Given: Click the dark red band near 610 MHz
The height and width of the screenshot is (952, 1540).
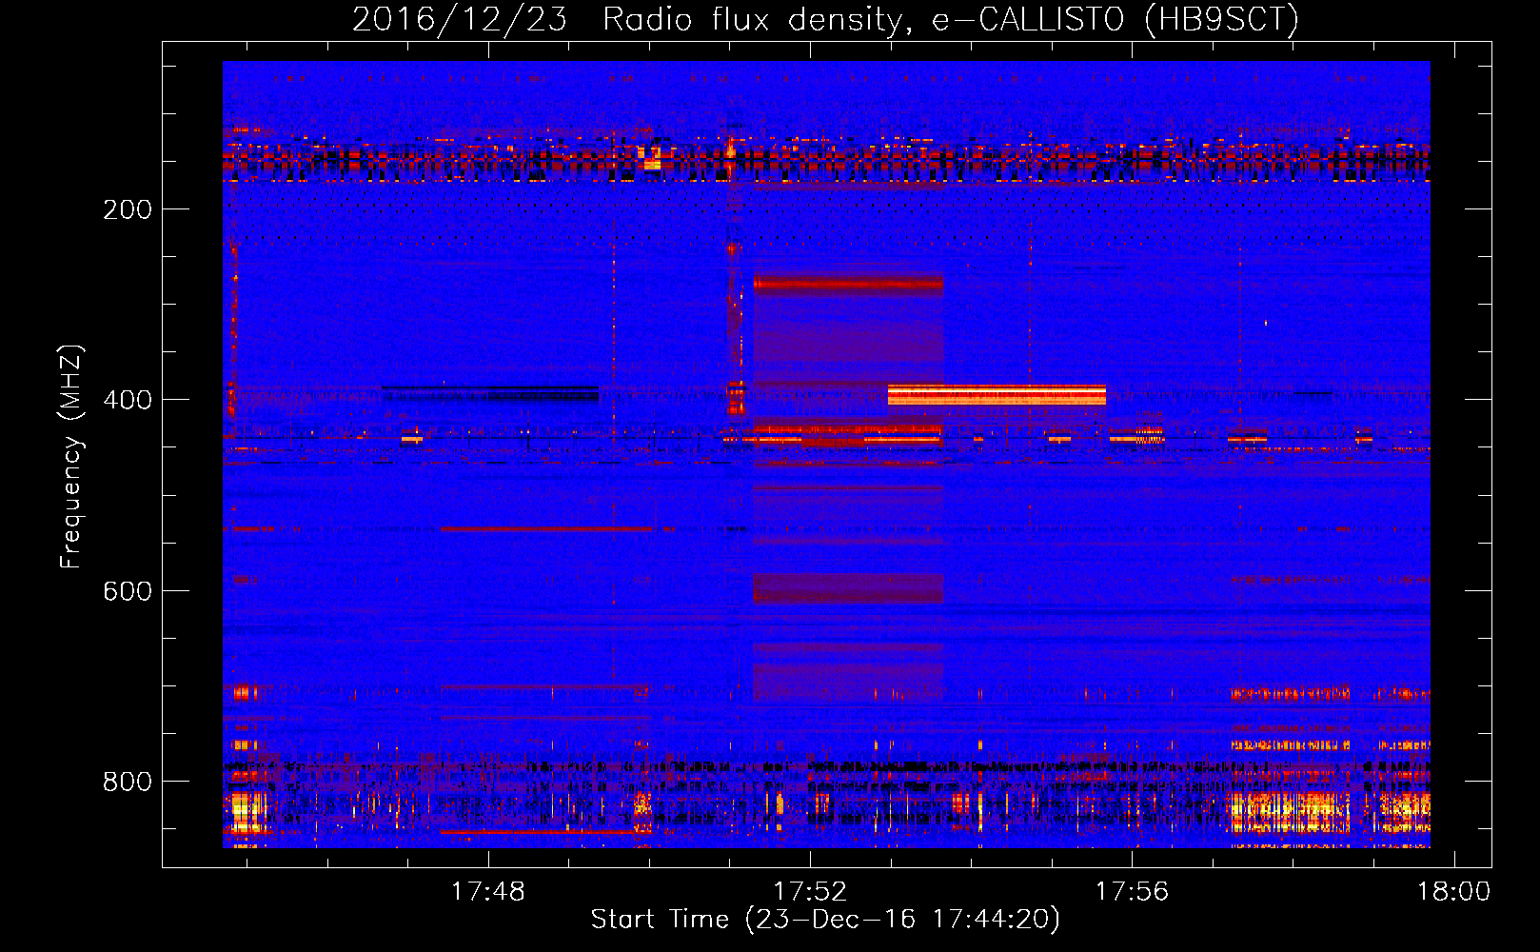Looking at the screenshot, I should [848, 587].
